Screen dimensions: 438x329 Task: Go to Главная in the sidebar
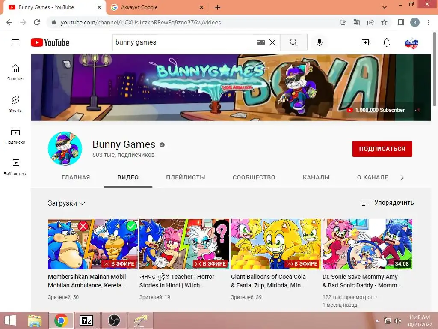[15, 72]
